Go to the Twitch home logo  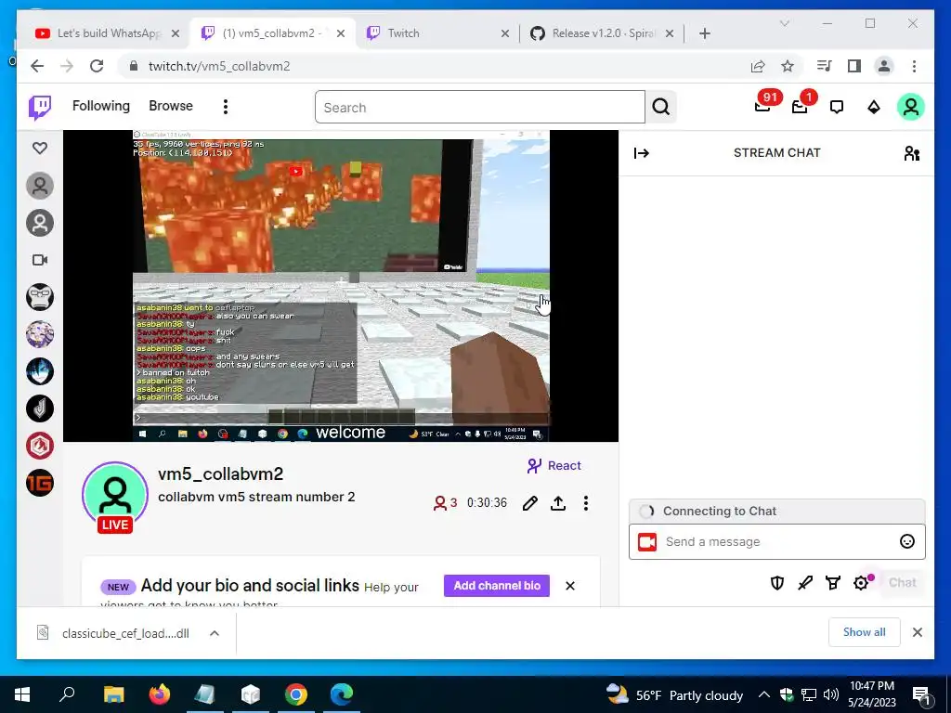40,108
